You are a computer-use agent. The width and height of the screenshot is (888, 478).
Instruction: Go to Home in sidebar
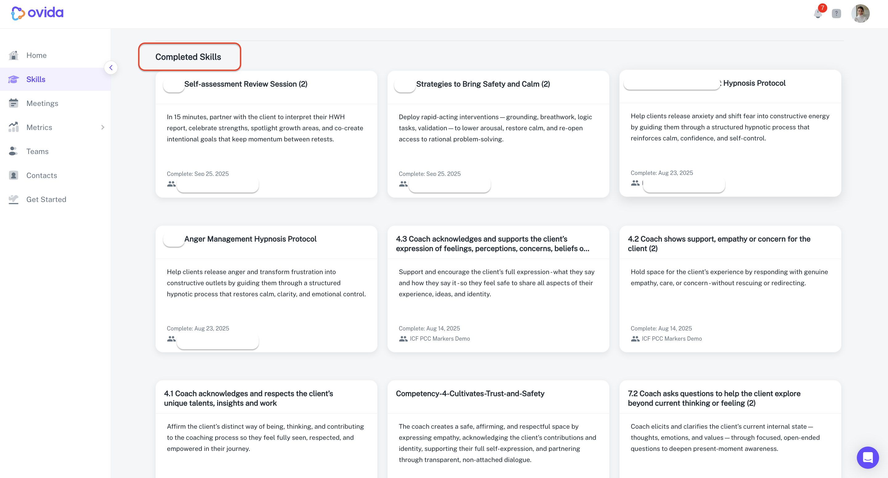pyautogui.click(x=36, y=55)
